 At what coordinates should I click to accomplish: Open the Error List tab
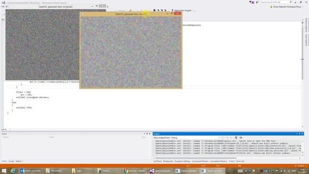240,161
